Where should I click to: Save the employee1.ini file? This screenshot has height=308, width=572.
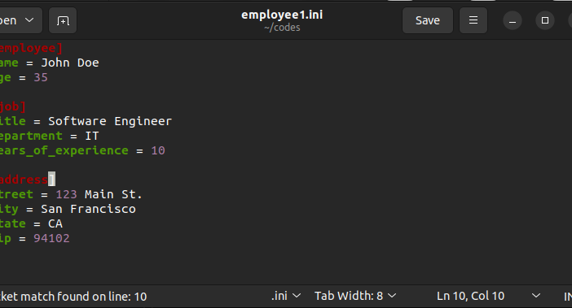pyautogui.click(x=428, y=20)
